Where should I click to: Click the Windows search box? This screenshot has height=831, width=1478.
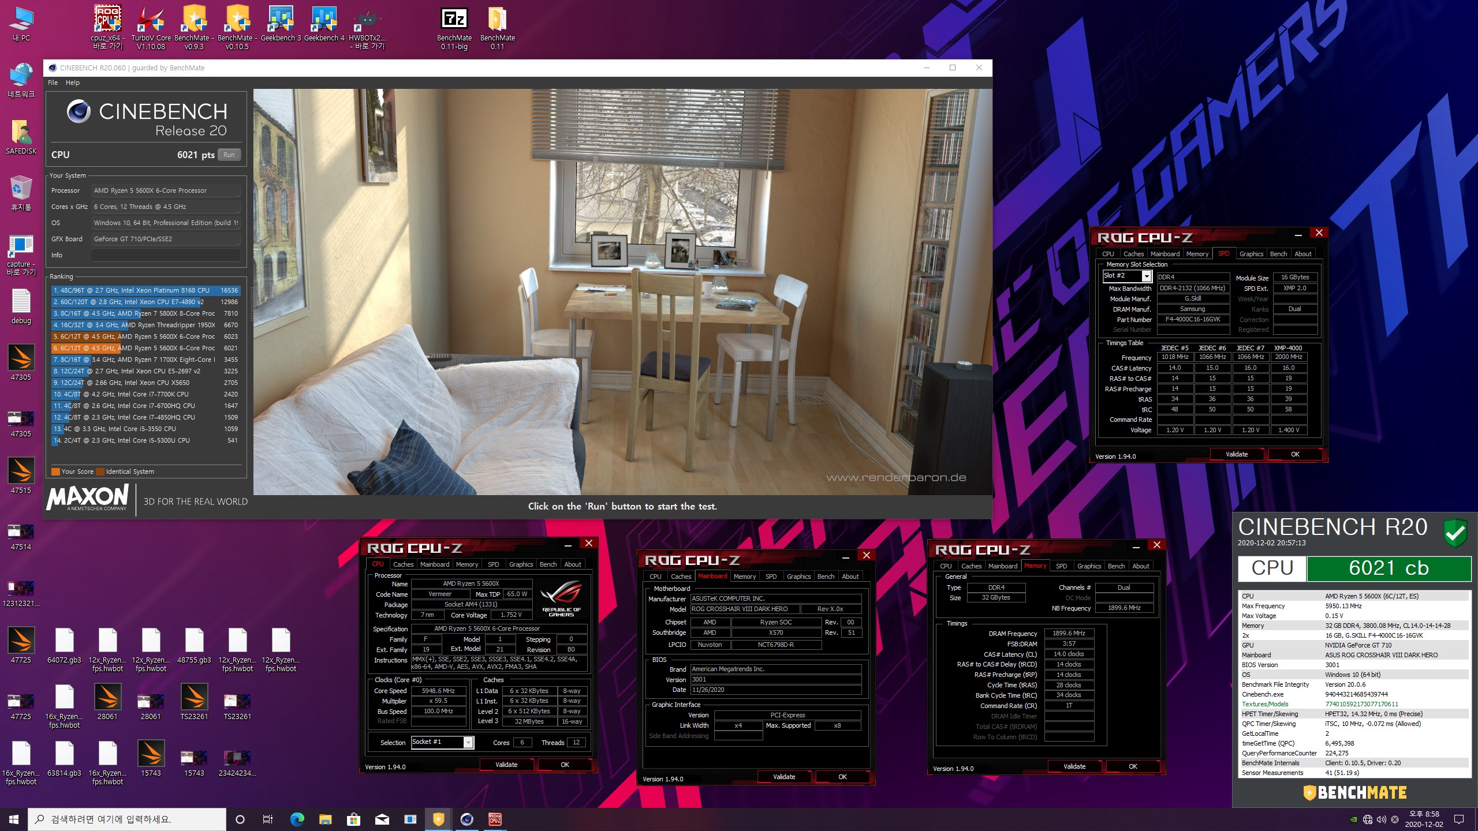coord(127,819)
